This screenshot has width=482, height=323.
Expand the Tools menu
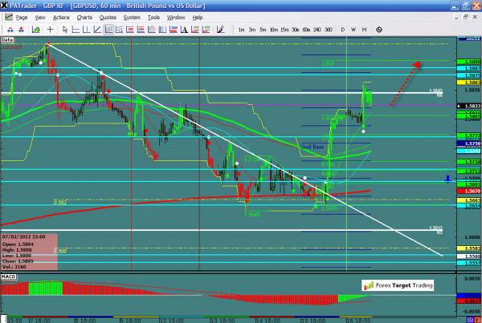(153, 16)
